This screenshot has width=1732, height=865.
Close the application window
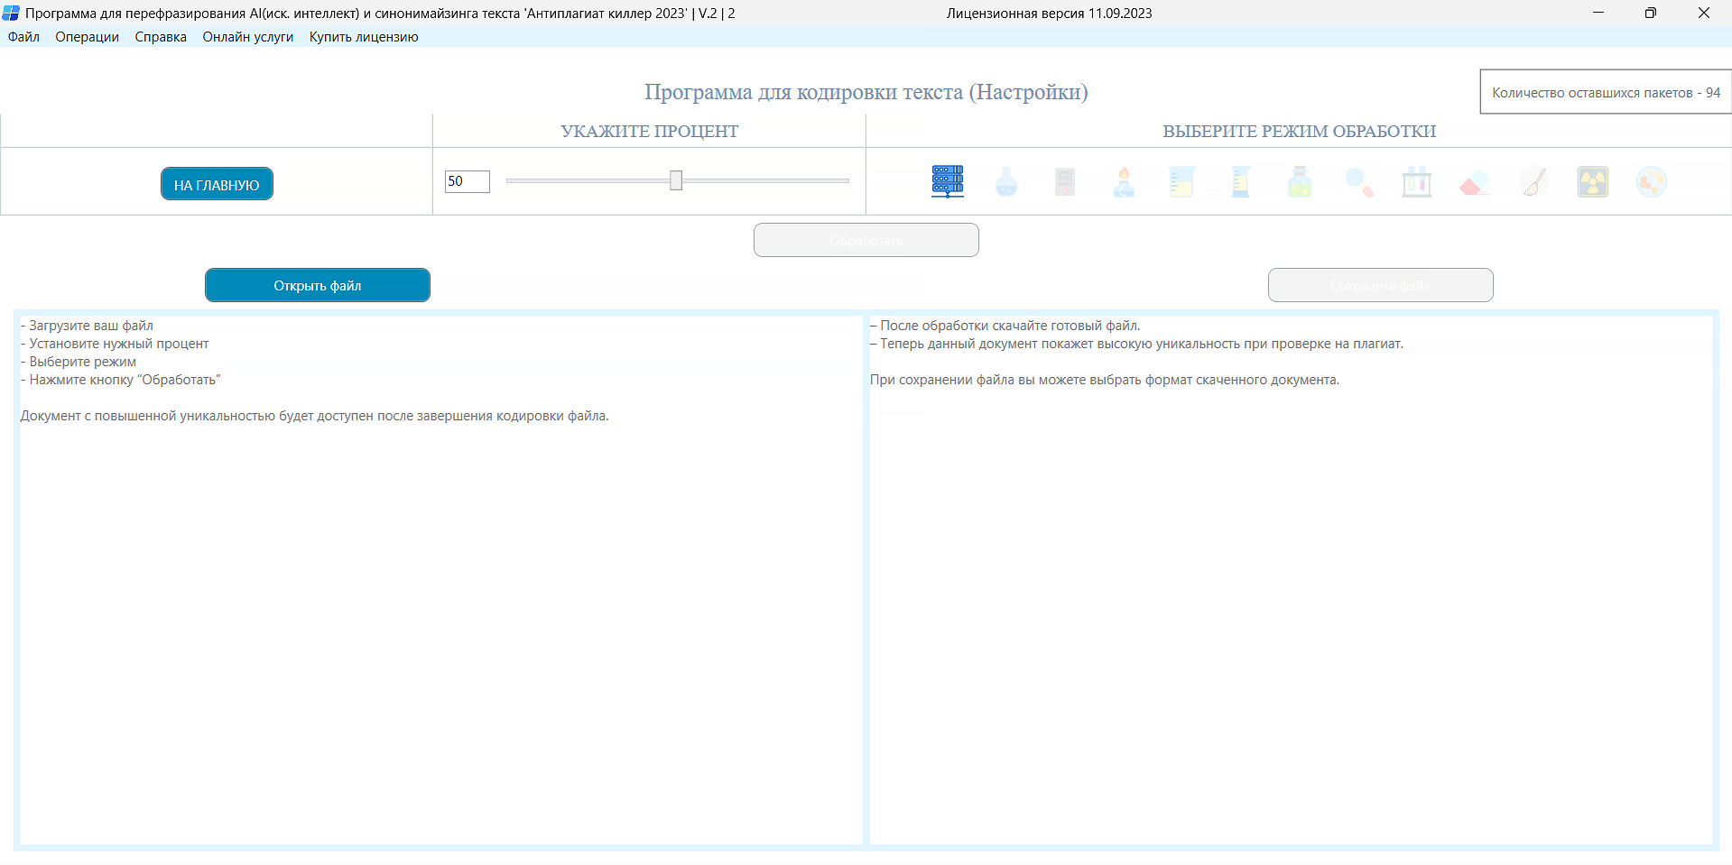1704,13
